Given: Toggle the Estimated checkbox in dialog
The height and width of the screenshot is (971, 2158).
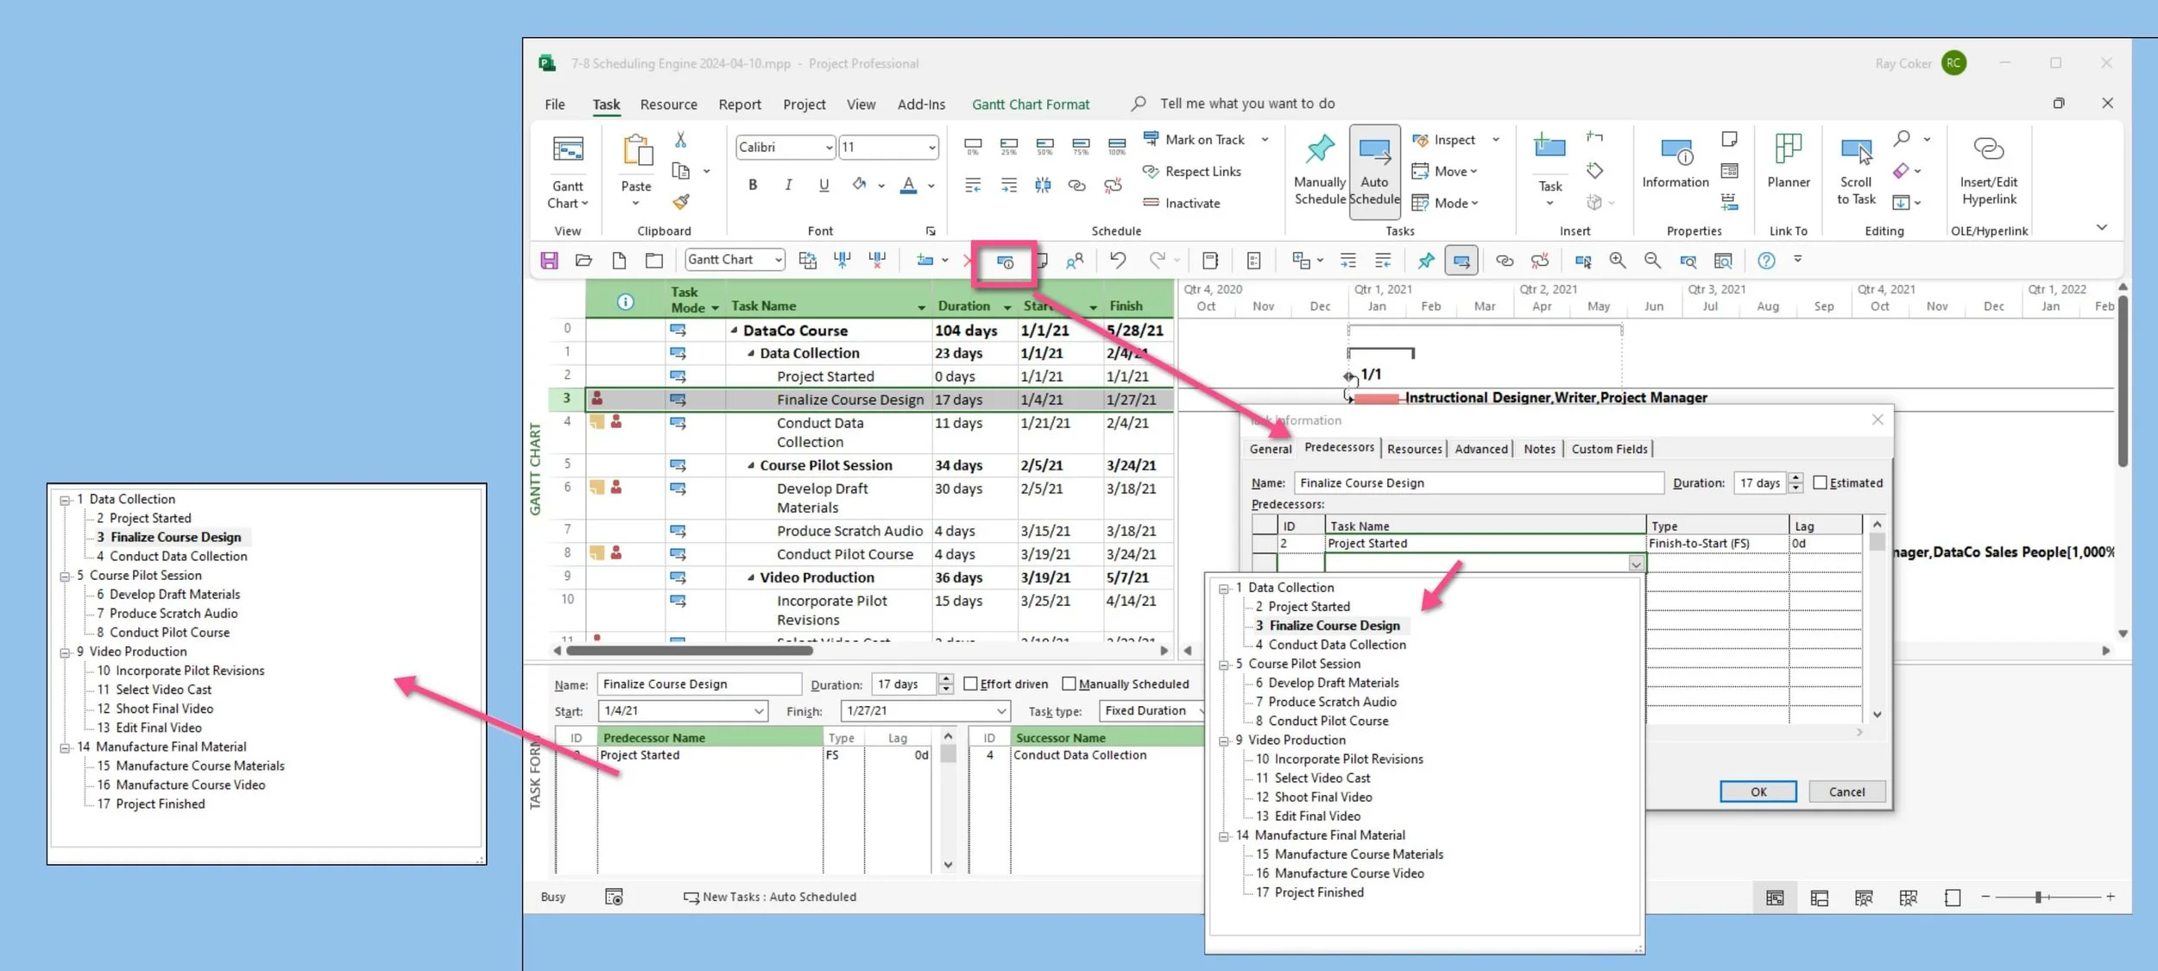Looking at the screenshot, I should [1820, 482].
